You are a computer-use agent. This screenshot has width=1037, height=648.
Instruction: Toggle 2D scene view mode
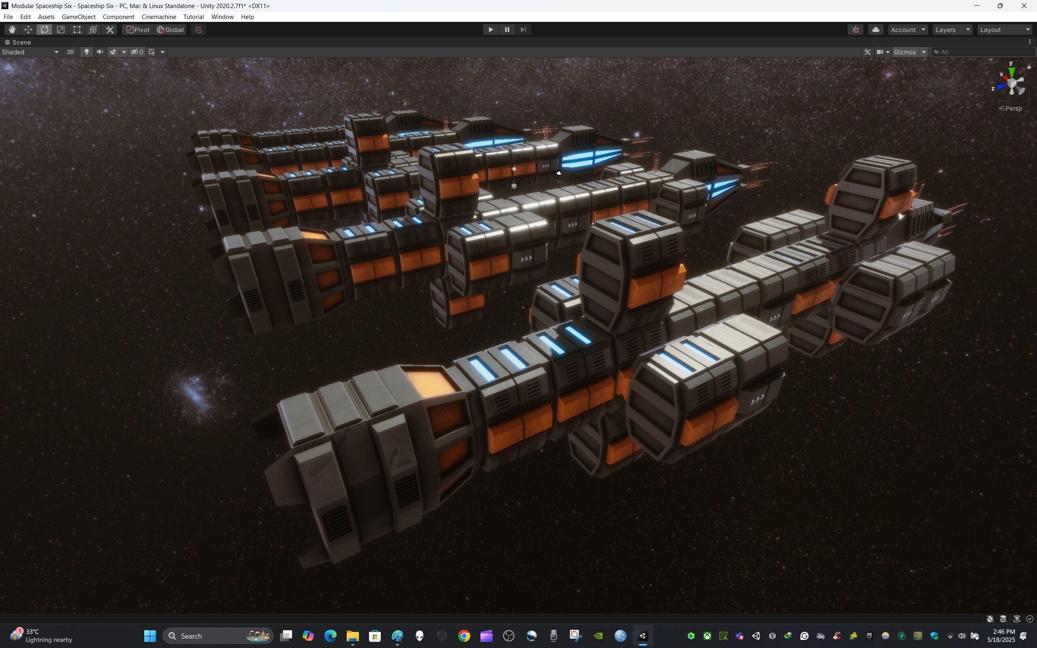pos(70,52)
